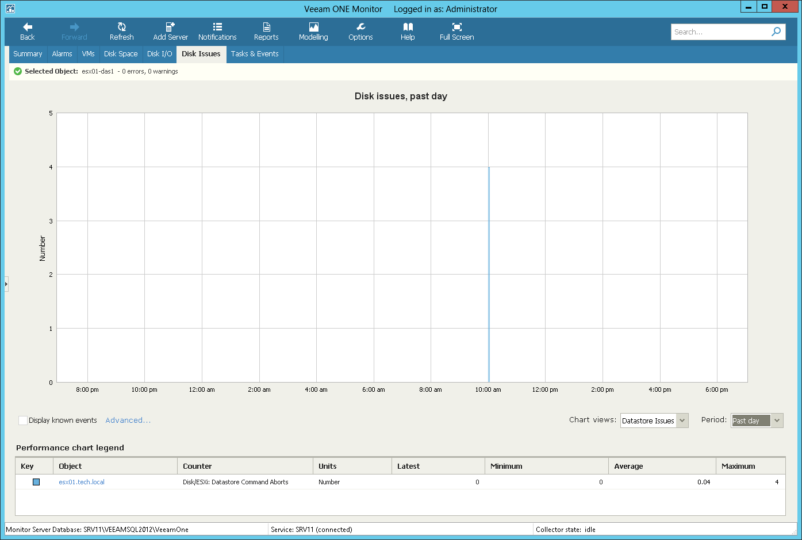Open Add Server from the toolbar
Viewport: 802px width, 540px height.
[170, 32]
